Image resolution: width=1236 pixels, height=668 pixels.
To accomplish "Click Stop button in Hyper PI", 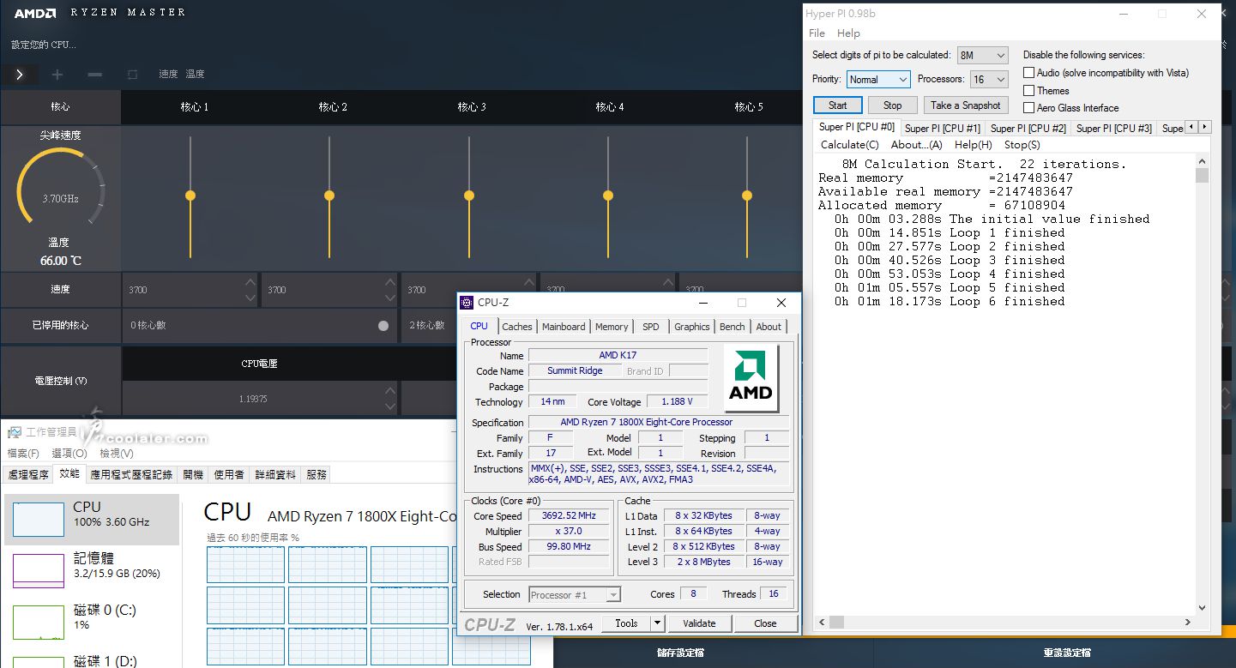I will coord(892,105).
